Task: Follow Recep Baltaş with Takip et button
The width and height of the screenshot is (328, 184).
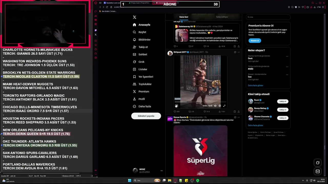Action: [283, 110]
